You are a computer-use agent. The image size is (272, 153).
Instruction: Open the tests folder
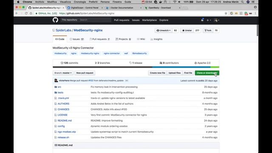60,93
